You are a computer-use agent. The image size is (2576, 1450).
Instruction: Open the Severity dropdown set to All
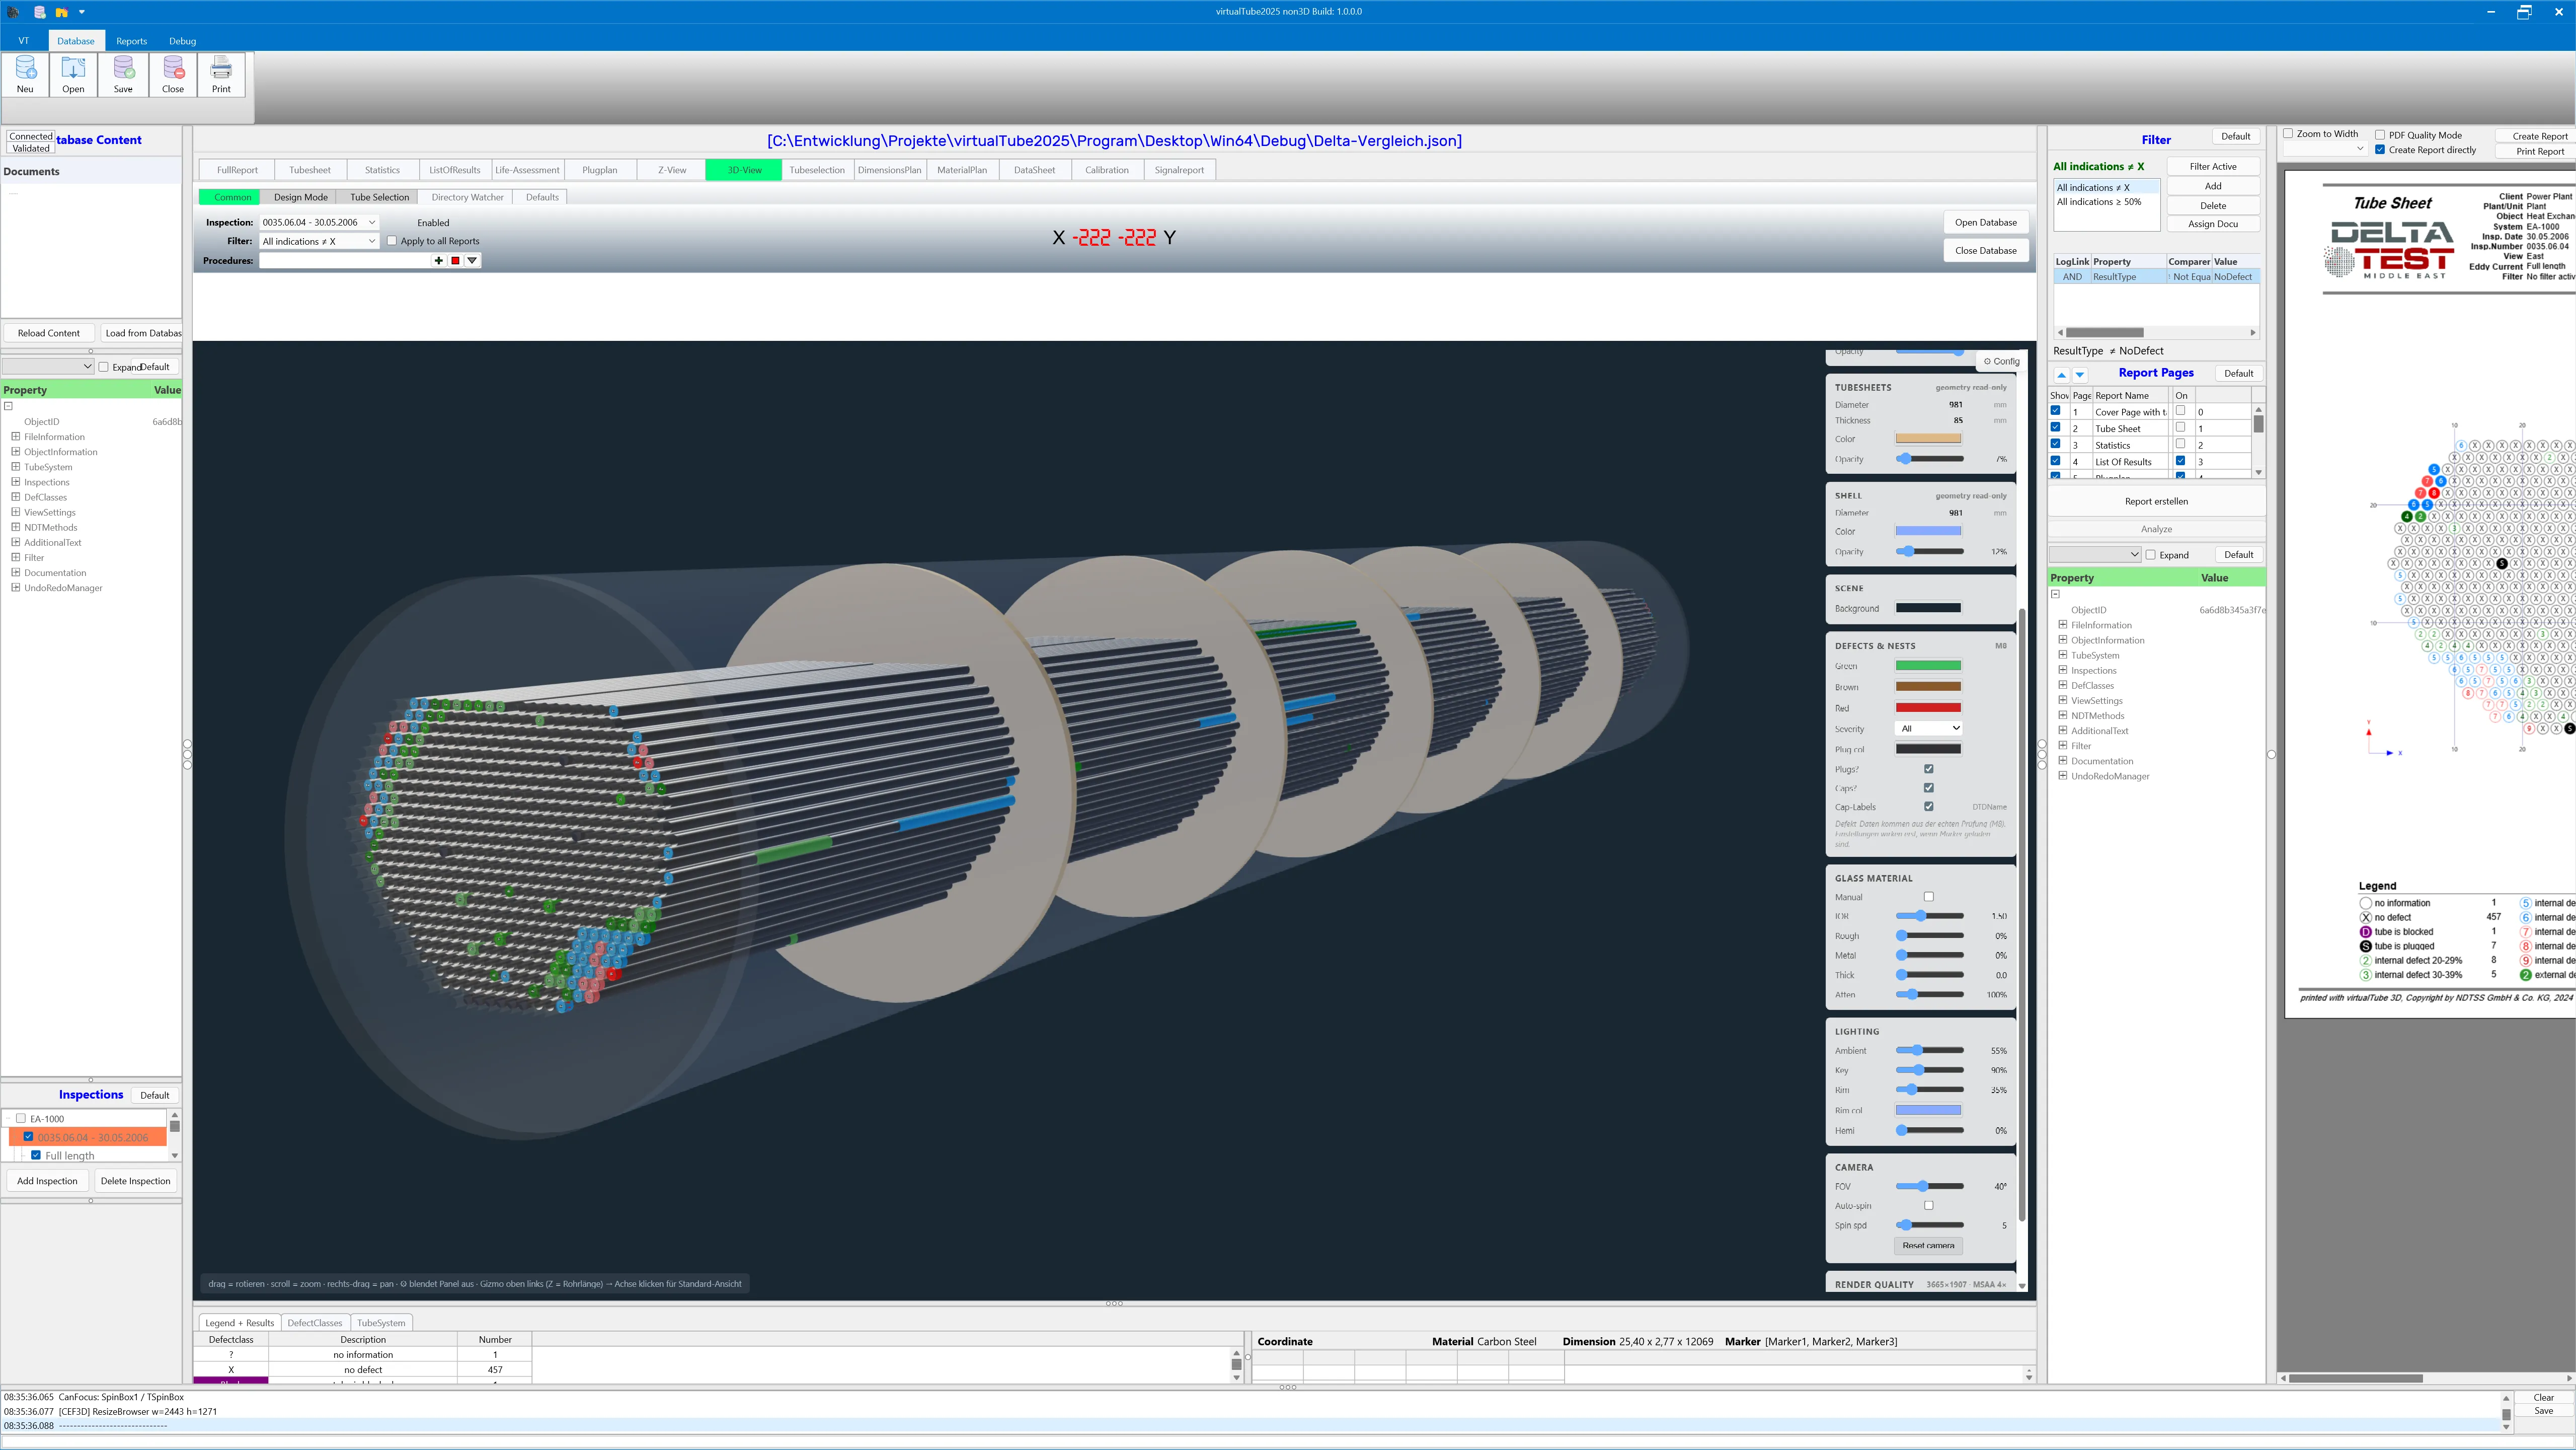pos(1929,729)
